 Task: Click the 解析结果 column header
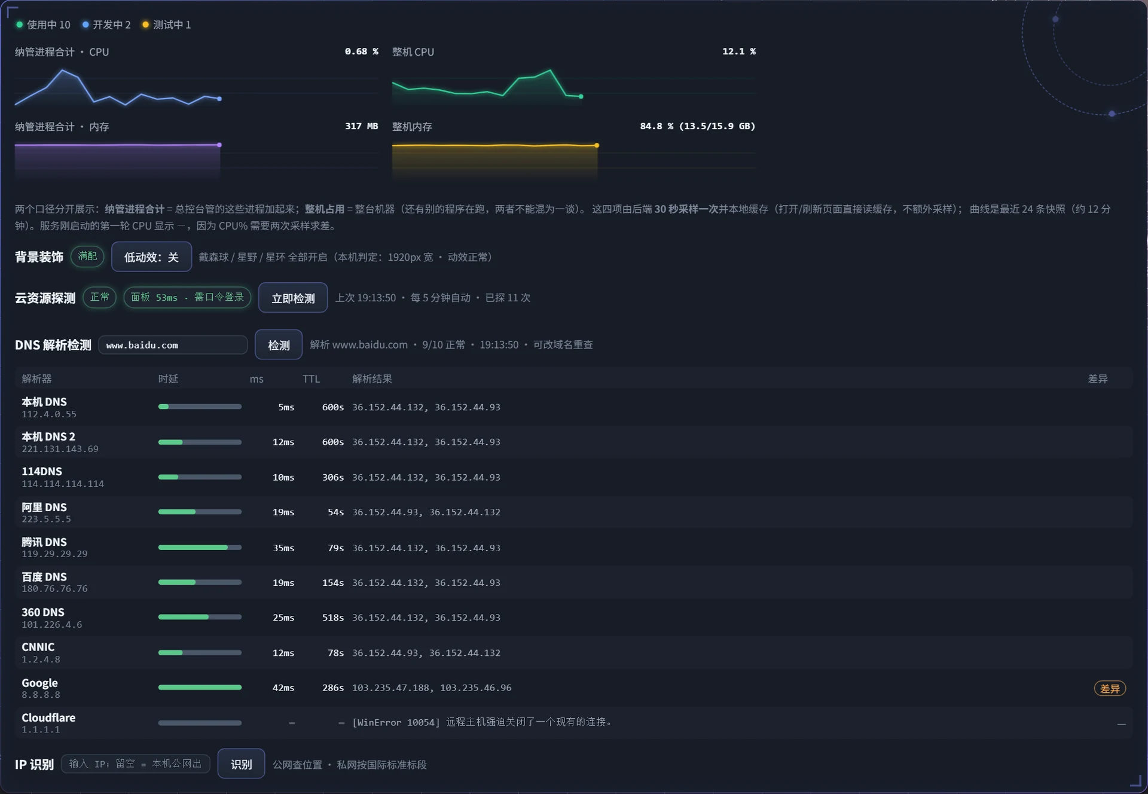(372, 378)
